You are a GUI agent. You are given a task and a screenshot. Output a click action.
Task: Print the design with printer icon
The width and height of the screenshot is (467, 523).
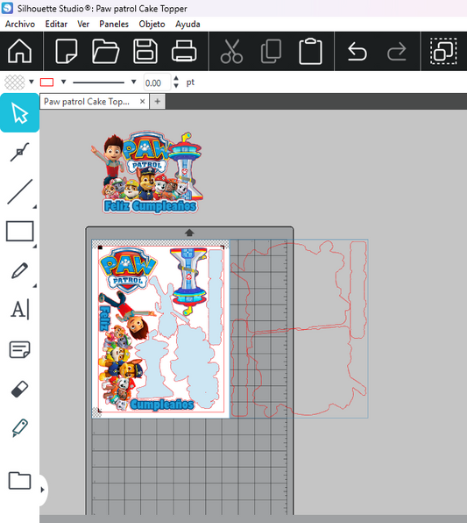pos(184,52)
